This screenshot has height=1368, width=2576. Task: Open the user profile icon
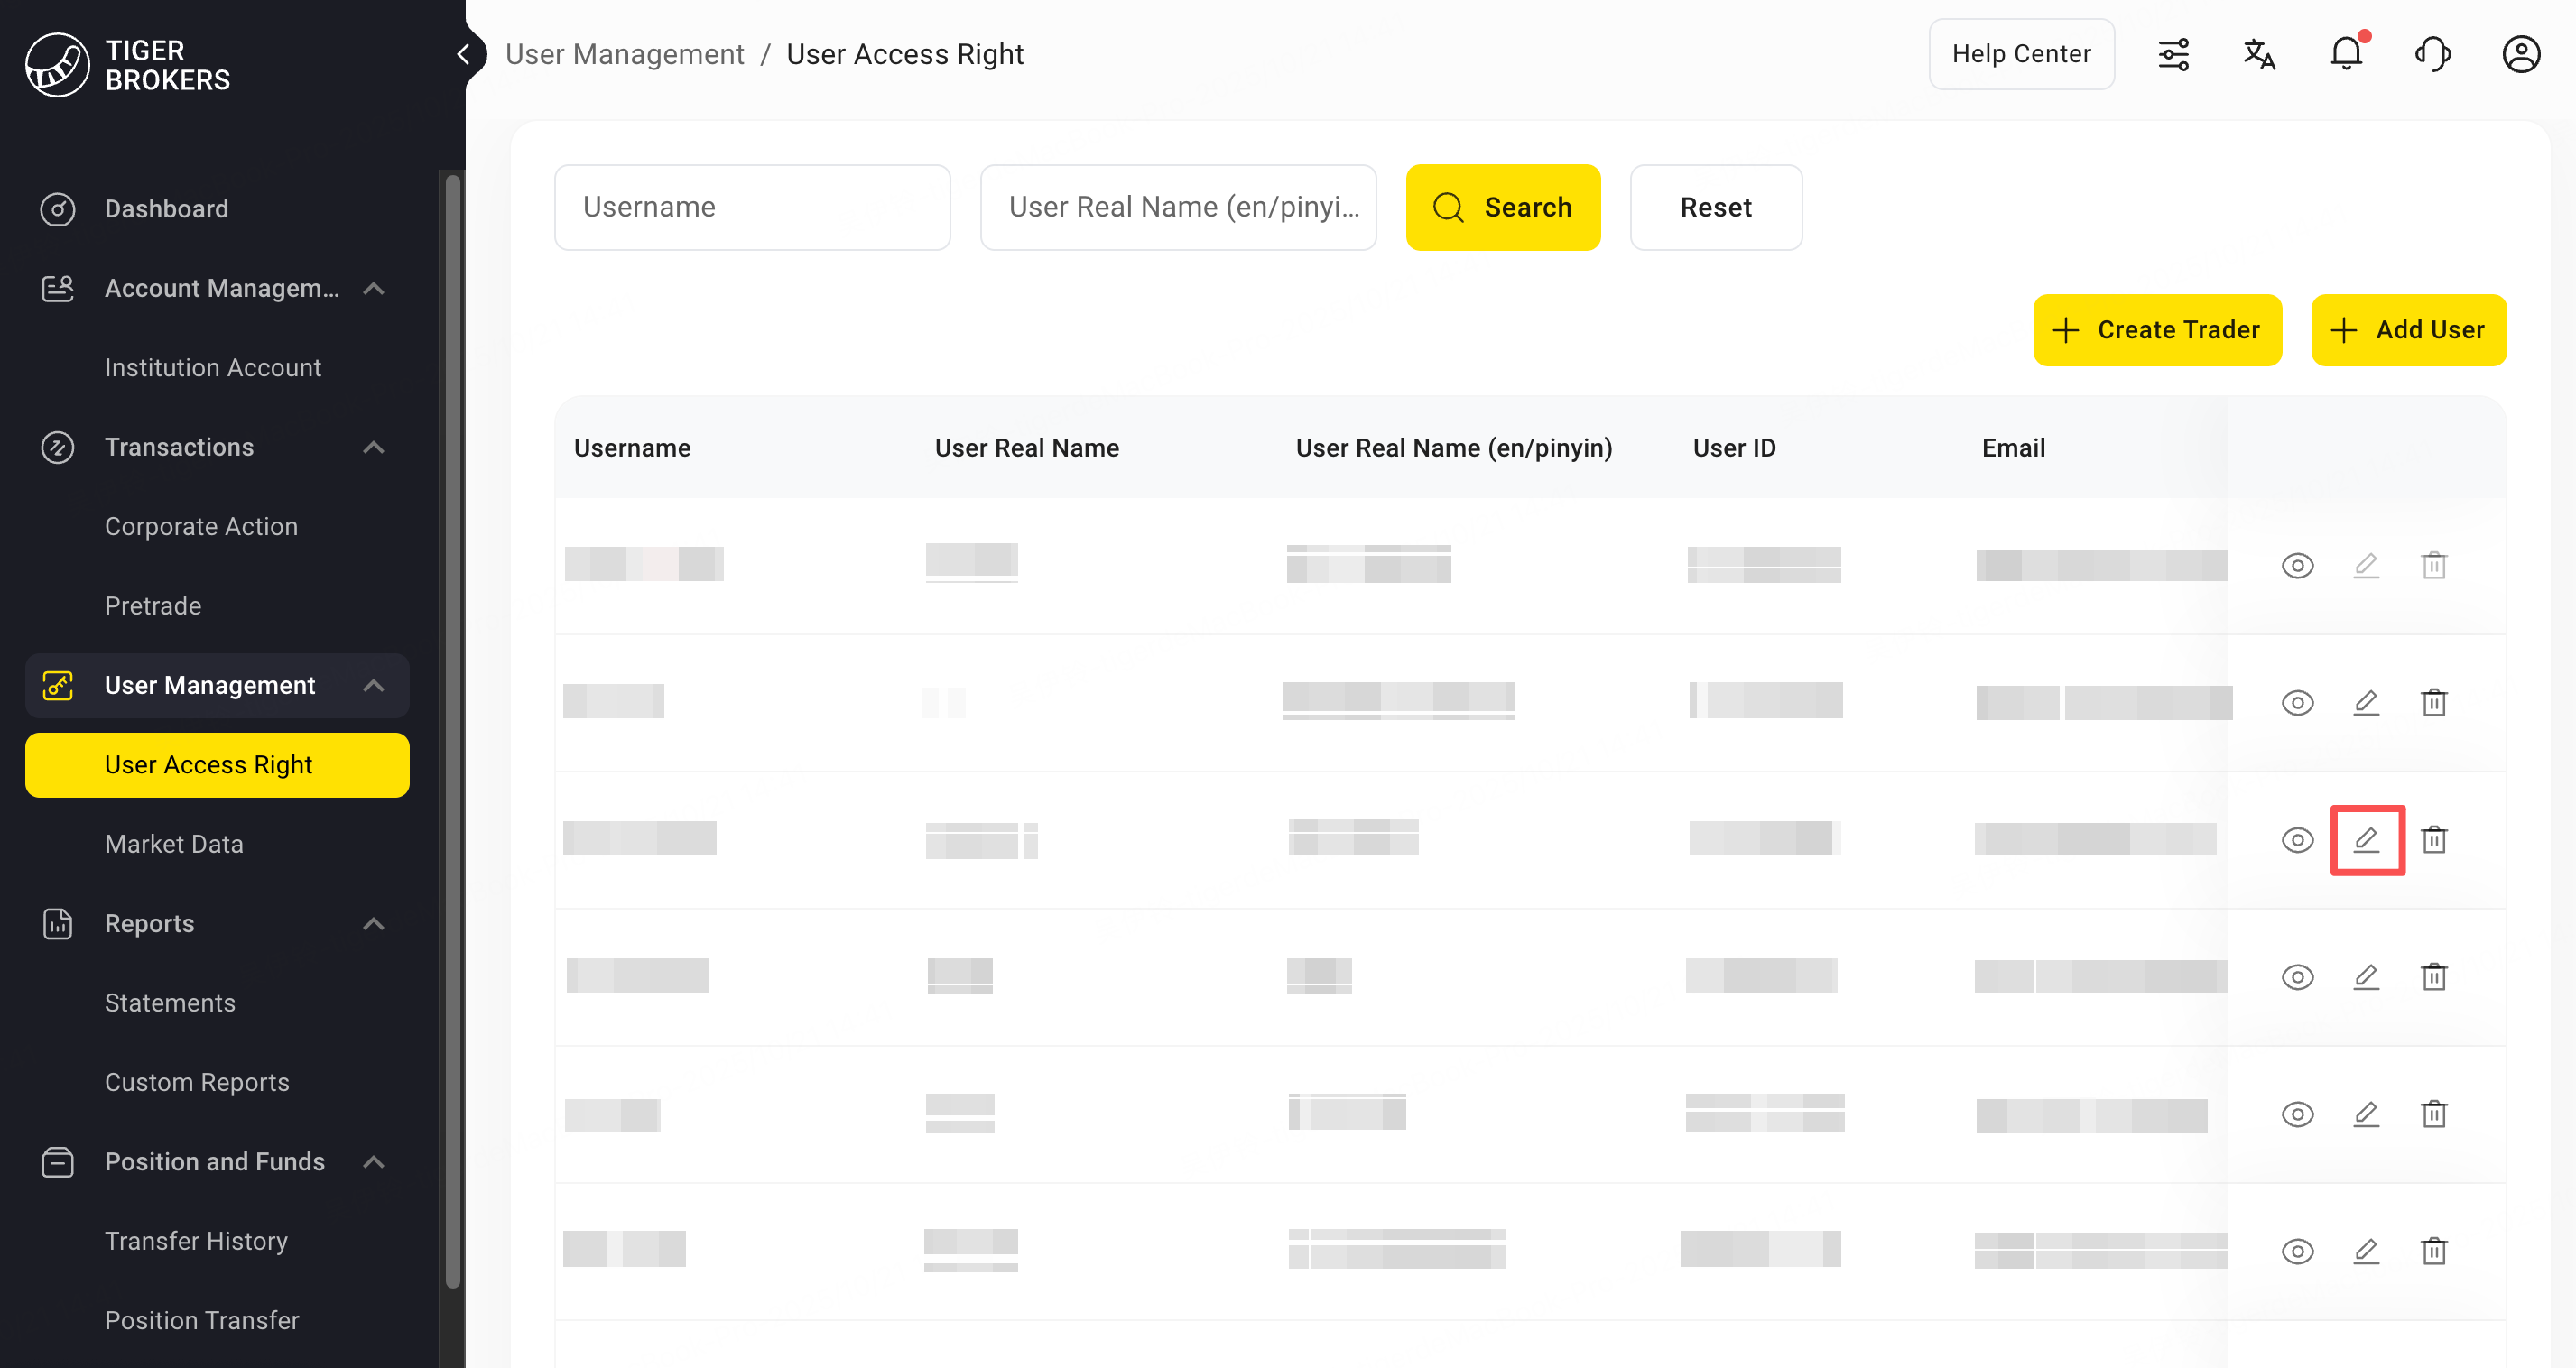click(2520, 54)
